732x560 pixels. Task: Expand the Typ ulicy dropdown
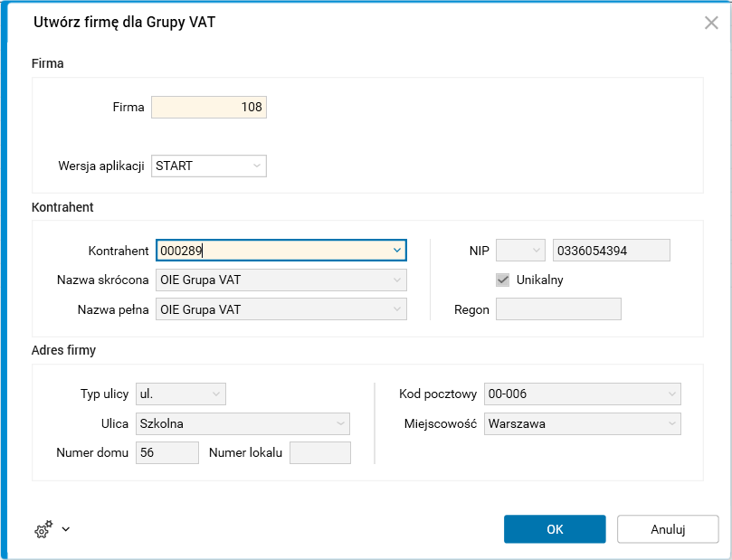click(216, 394)
